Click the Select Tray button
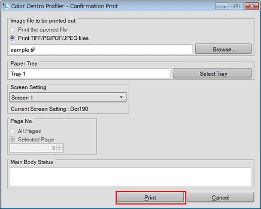261x209 pixels. click(x=212, y=73)
